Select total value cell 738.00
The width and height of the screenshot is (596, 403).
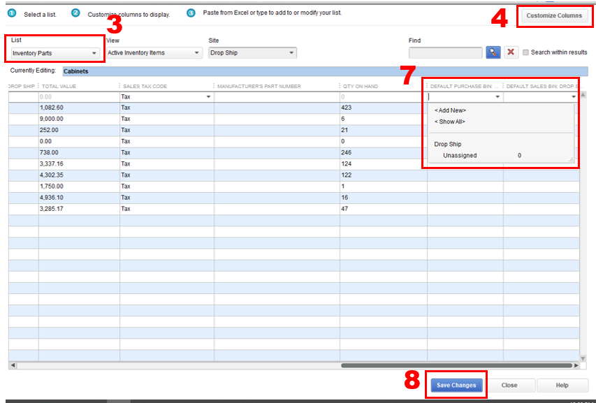79,153
